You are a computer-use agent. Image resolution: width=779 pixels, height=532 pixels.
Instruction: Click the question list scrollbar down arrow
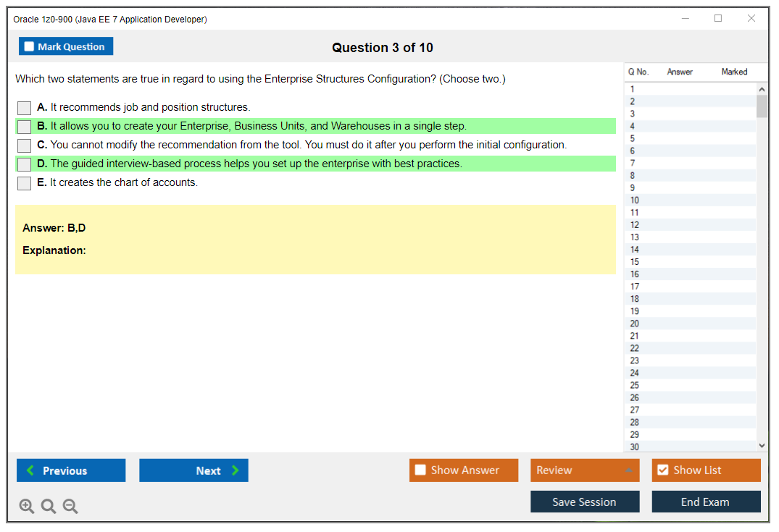[x=762, y=446]
